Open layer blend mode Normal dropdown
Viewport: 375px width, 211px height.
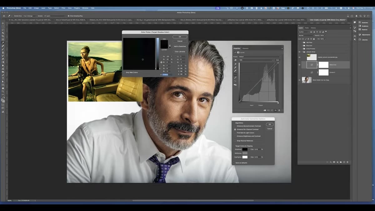click(306, 35)
